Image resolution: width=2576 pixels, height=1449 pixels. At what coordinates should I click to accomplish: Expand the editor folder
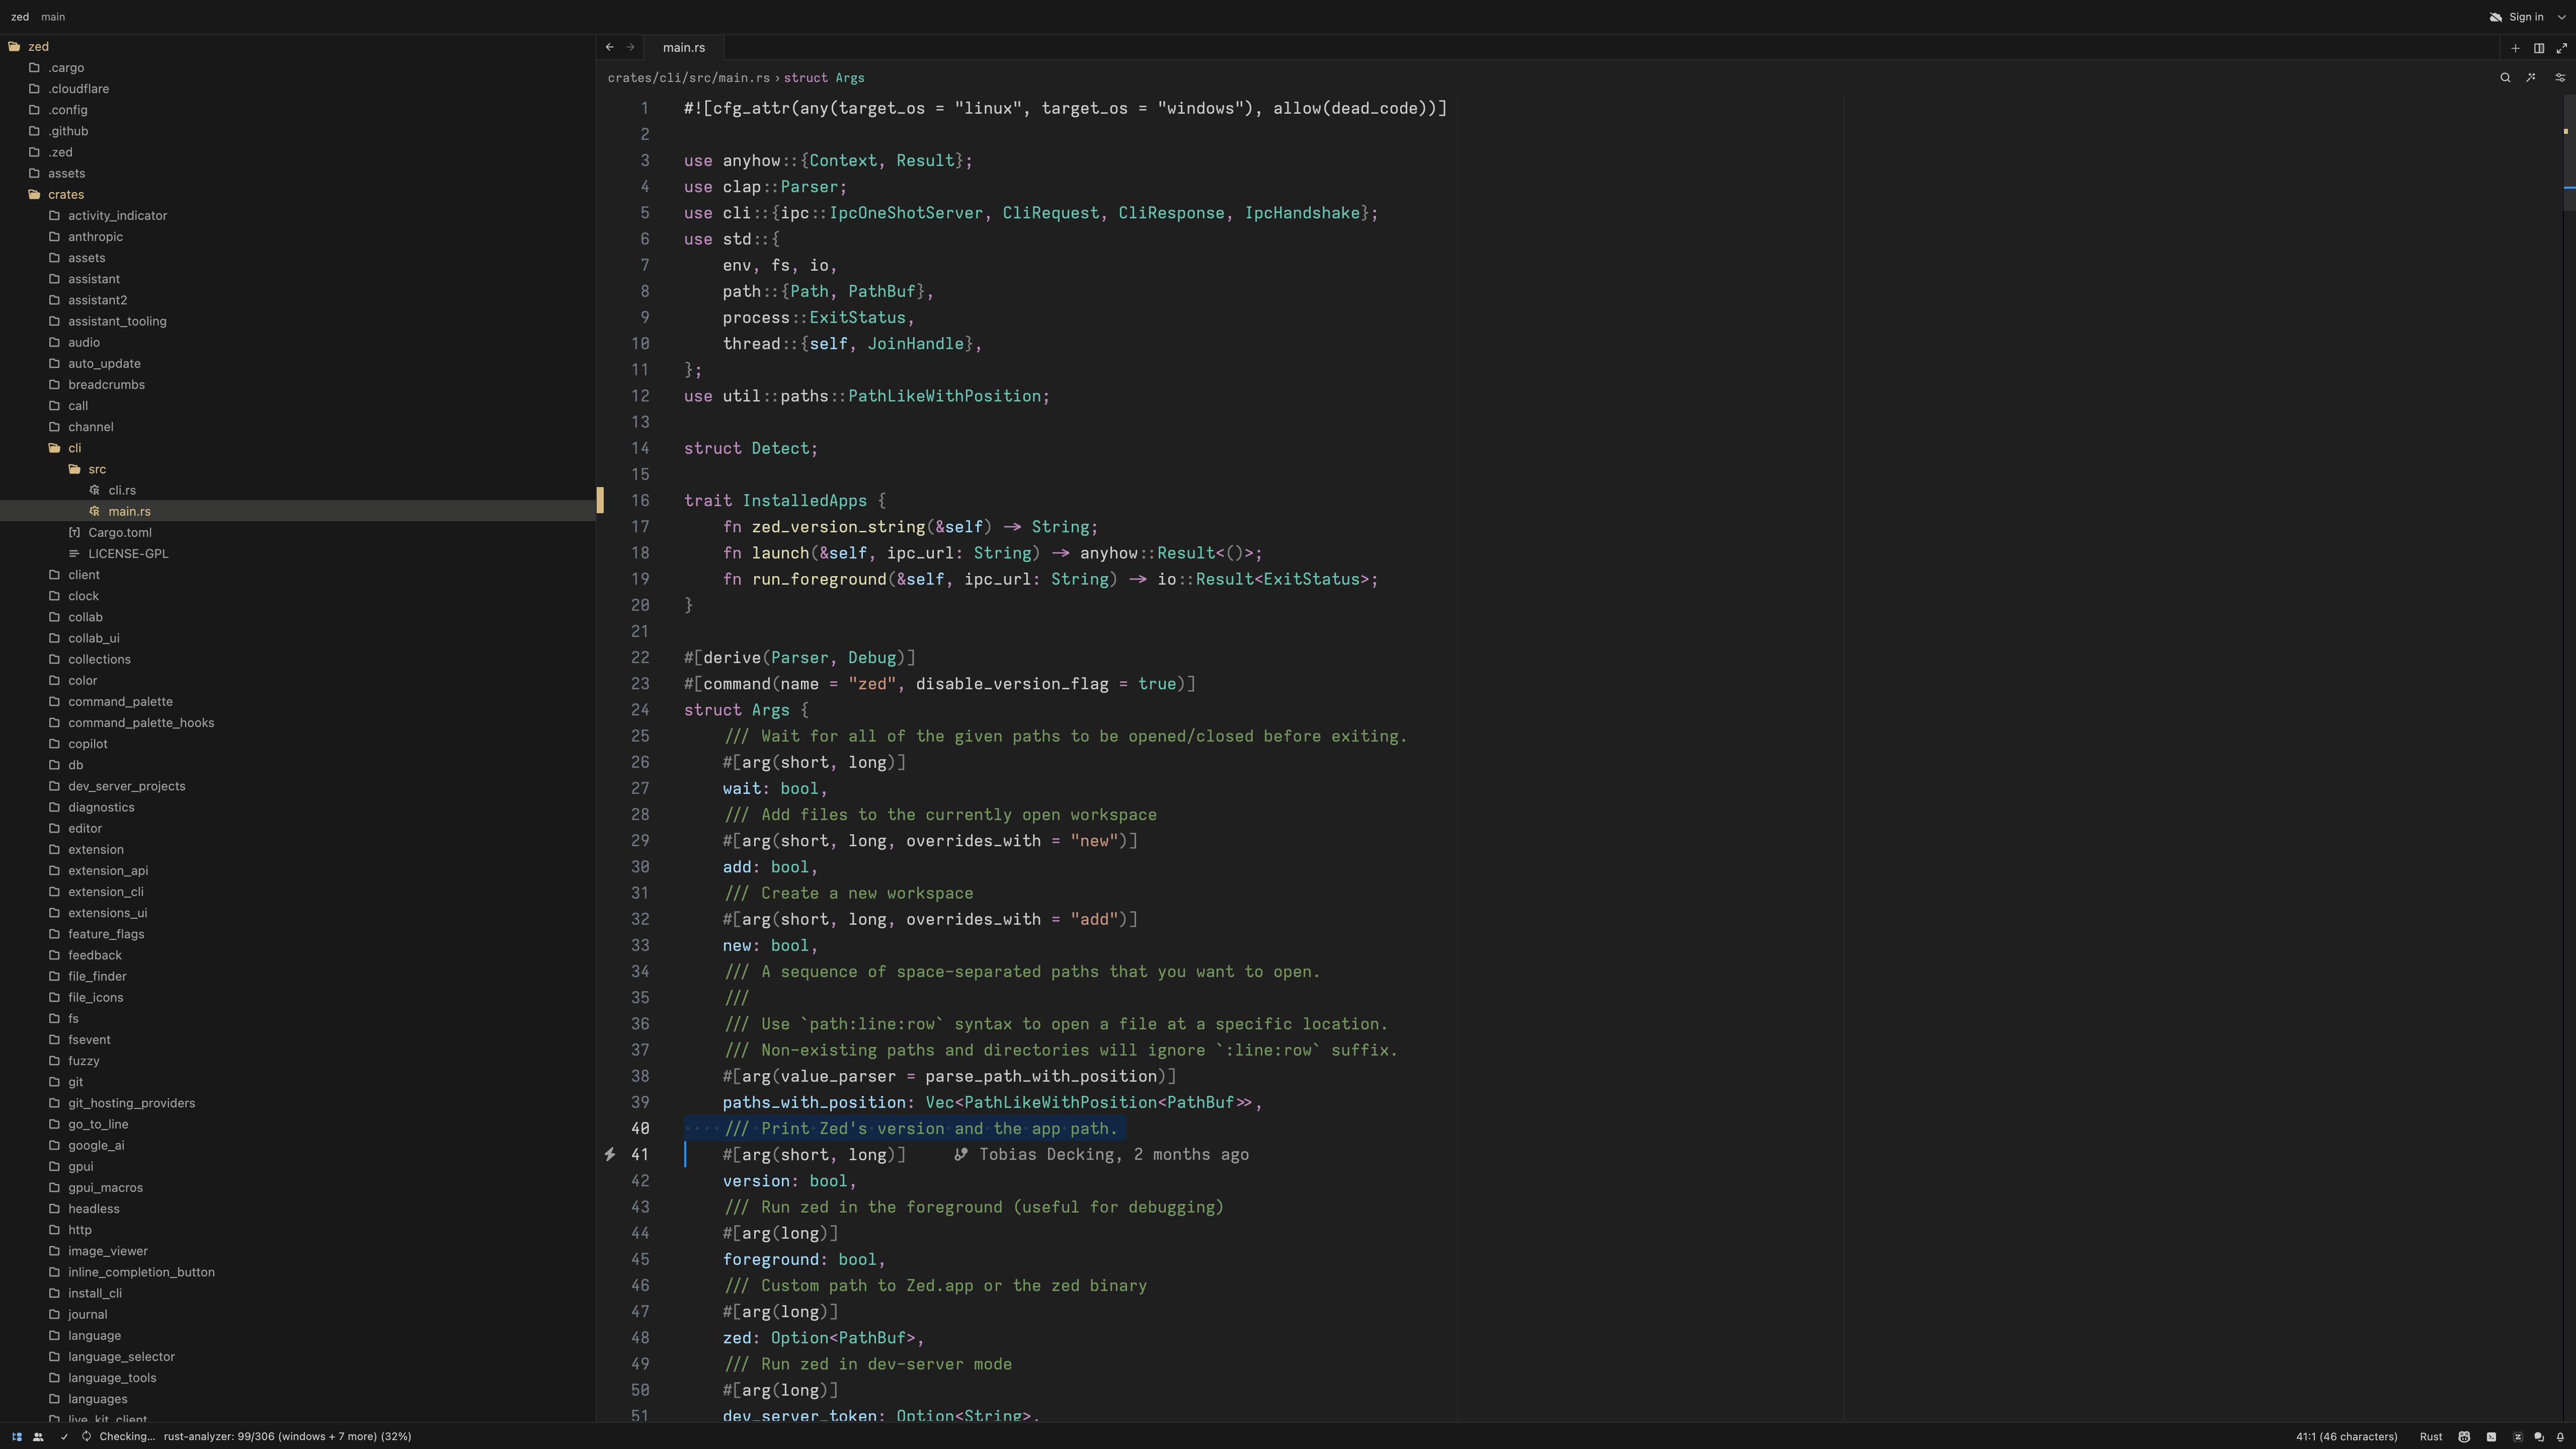point(298,828)
